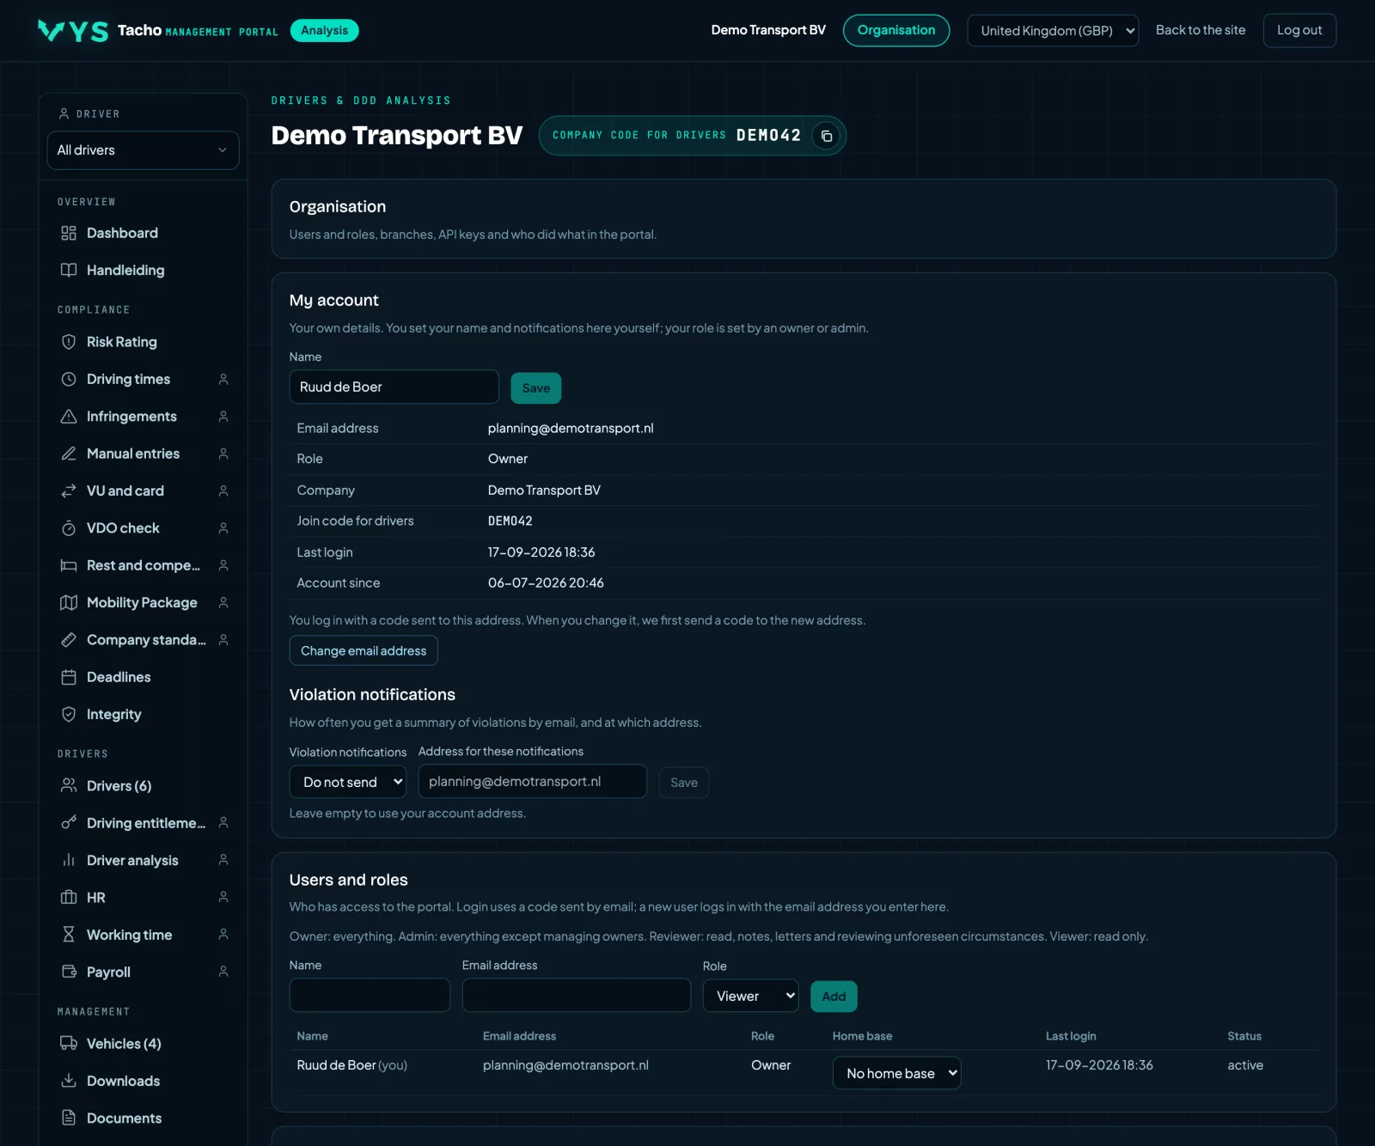This screenshot has width=1375, height=1146.
Task: Click the Integrity shield-check icon
Action: 69,714
